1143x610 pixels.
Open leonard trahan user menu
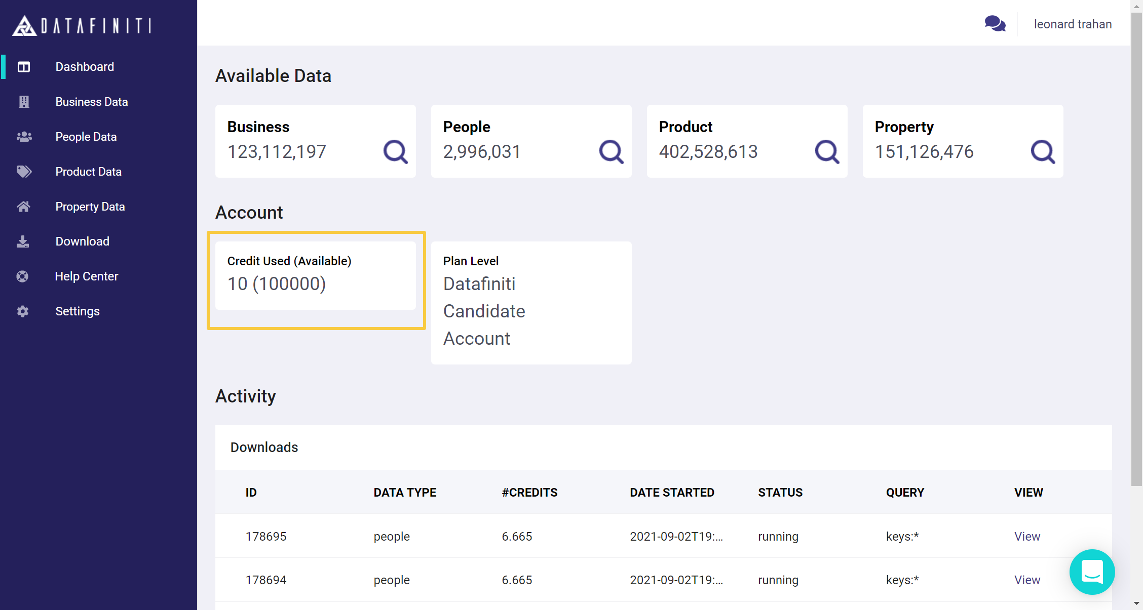[1073, 24]
